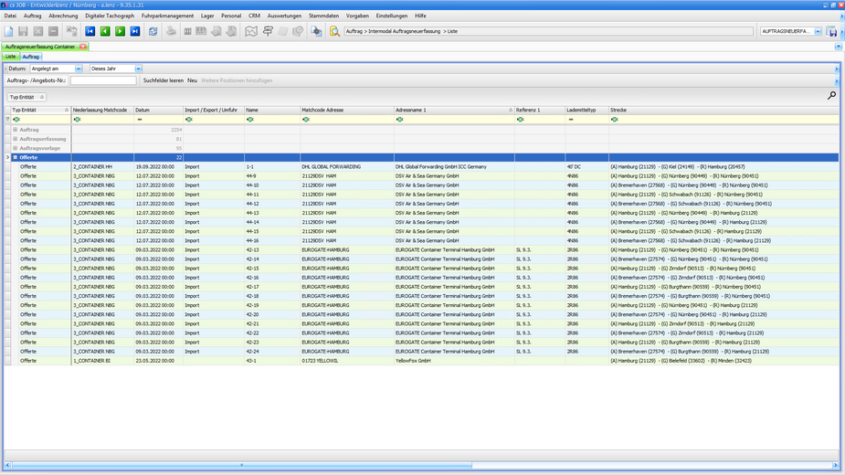Click the Neu button
The height and width of the screenshot is (475, 845).
click(193, 80)
